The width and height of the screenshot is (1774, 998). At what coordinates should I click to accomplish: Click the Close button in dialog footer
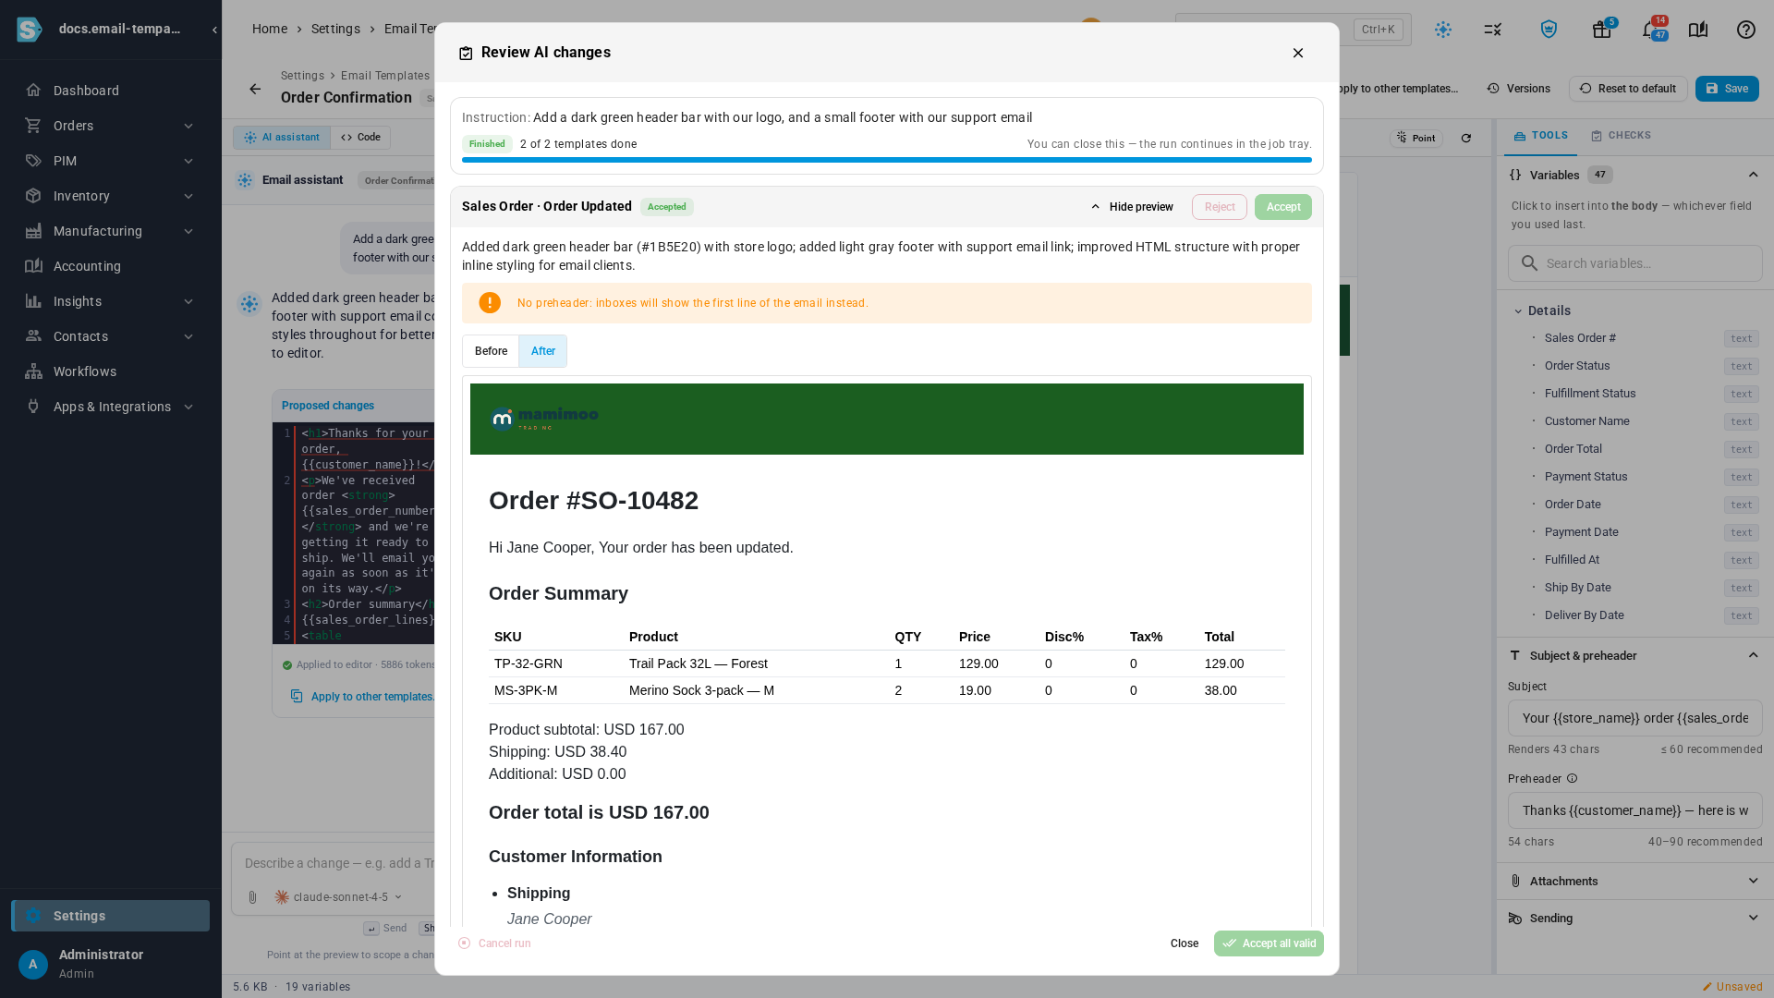pos(1184,943)
